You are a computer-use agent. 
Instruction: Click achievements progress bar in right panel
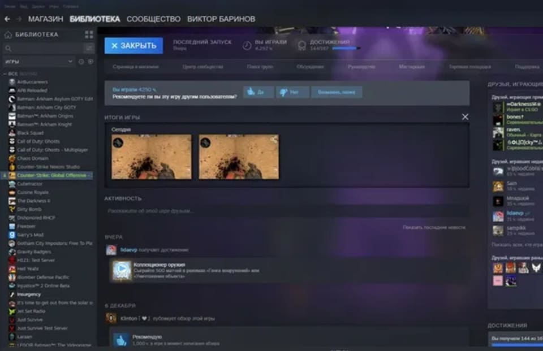click(517, 345)
